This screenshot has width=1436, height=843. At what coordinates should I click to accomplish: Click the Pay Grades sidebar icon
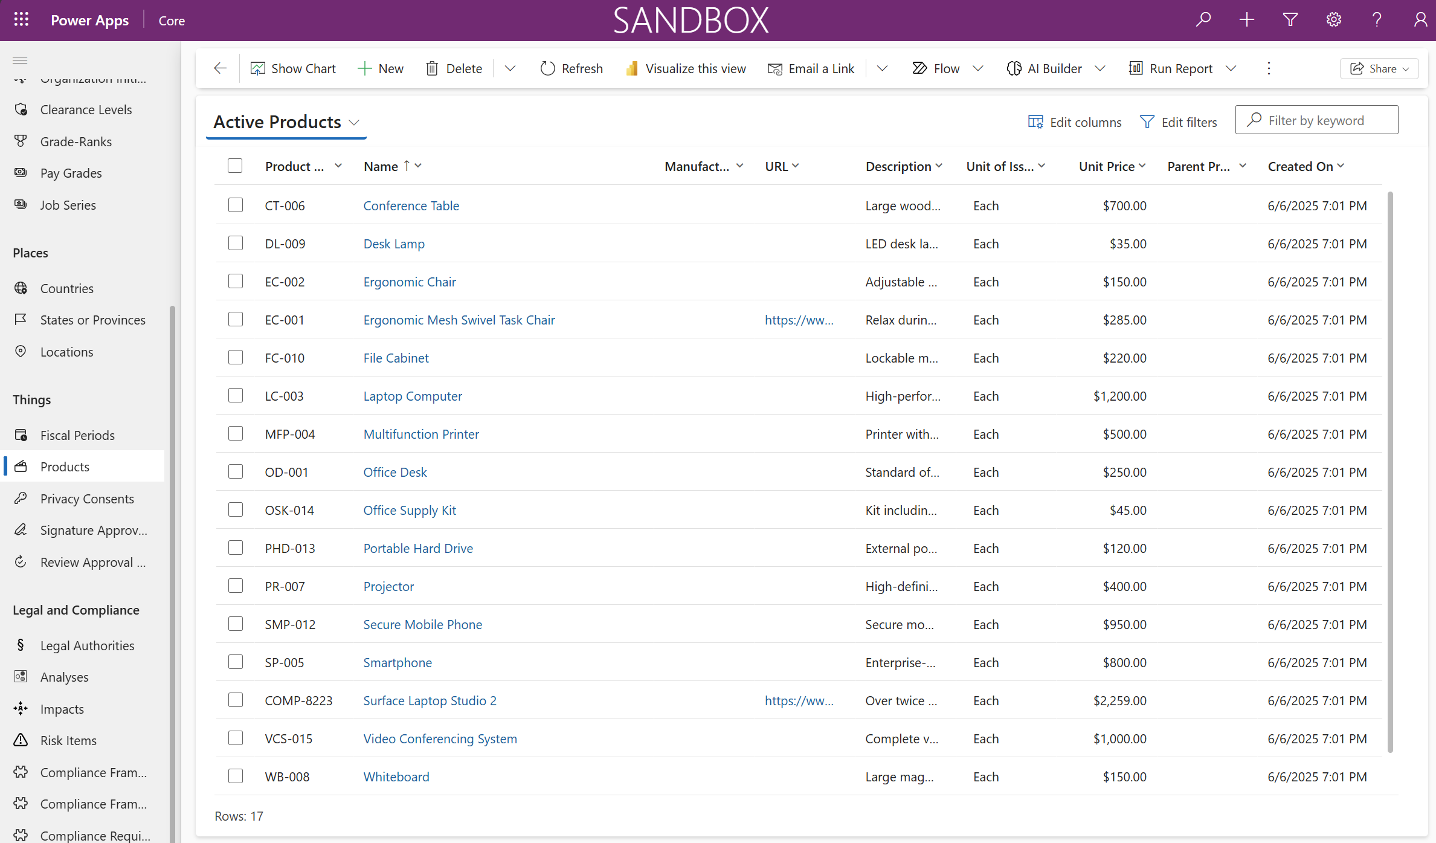pos(21,172)
